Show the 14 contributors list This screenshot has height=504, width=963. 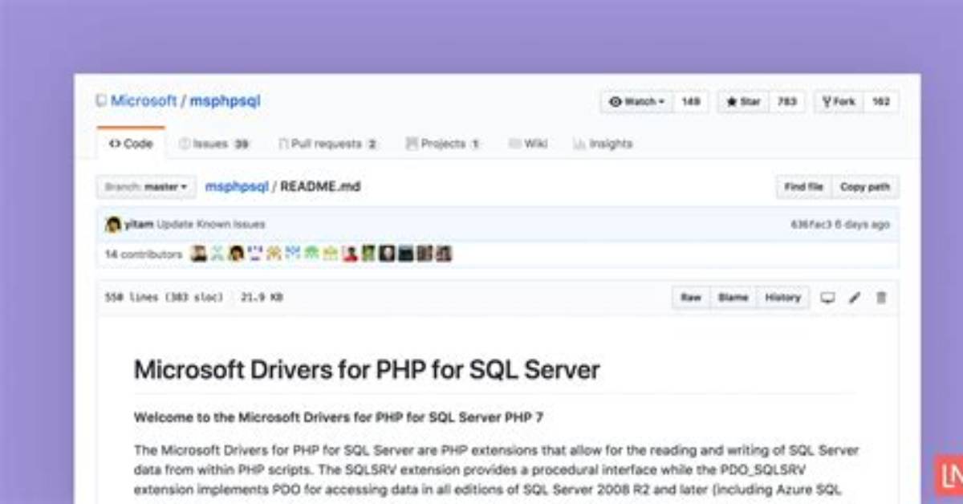pyautogui.click(x=144, y=254)
